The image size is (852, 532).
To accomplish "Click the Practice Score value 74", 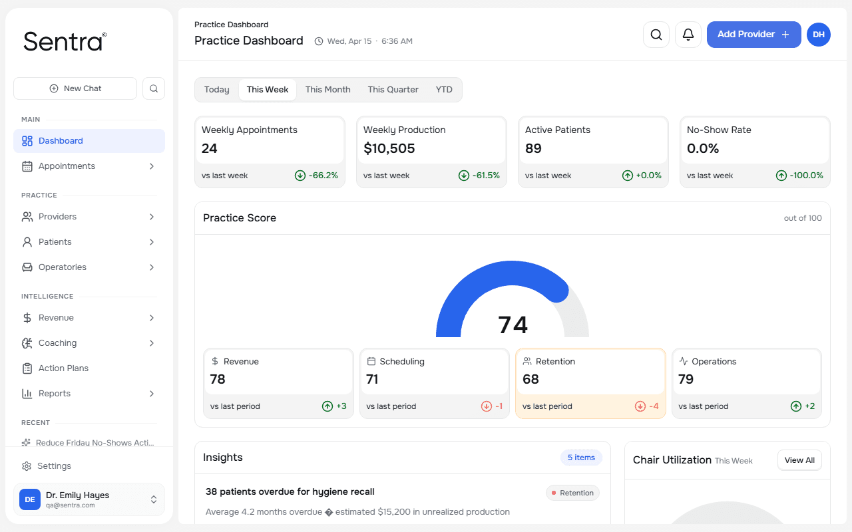I will click(513, 325).
